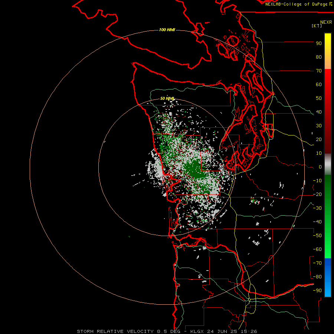Image resolution: width=334 pixels, height=334 pixels.
Task: Click the 30 value on the velocity scale
Action: (x=319, y=126)
